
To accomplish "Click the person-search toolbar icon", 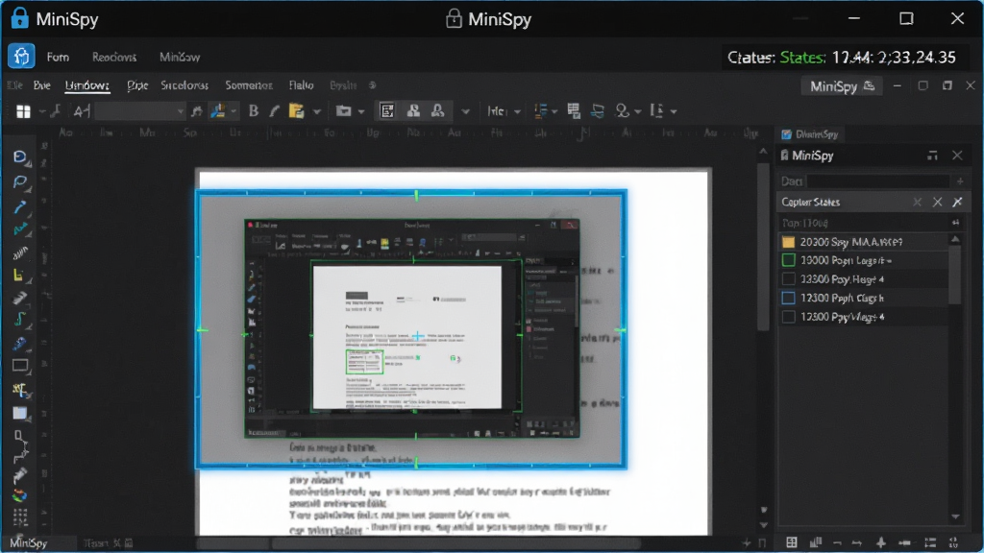I will [622, 111].
